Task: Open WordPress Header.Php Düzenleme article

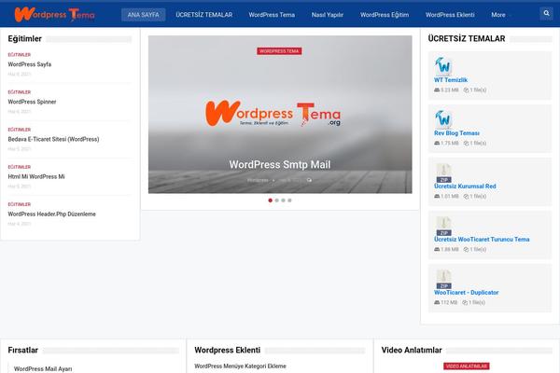Action: pyautogui.click(x=51, y=214)
